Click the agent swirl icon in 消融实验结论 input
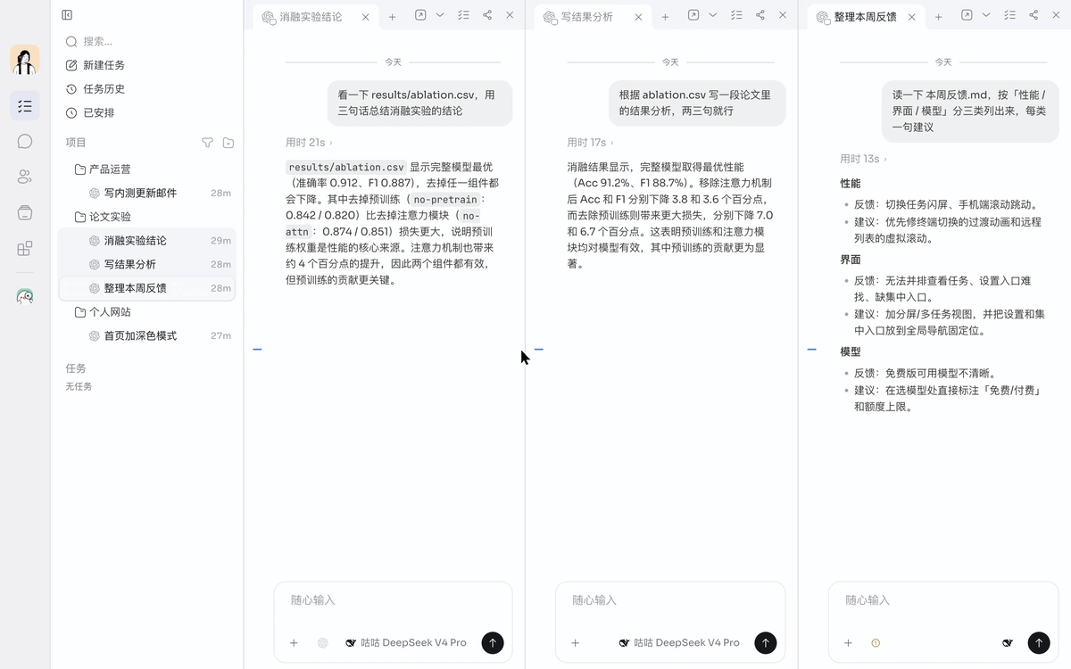Screen dimensions: 1071x669 tap(322, 643)
